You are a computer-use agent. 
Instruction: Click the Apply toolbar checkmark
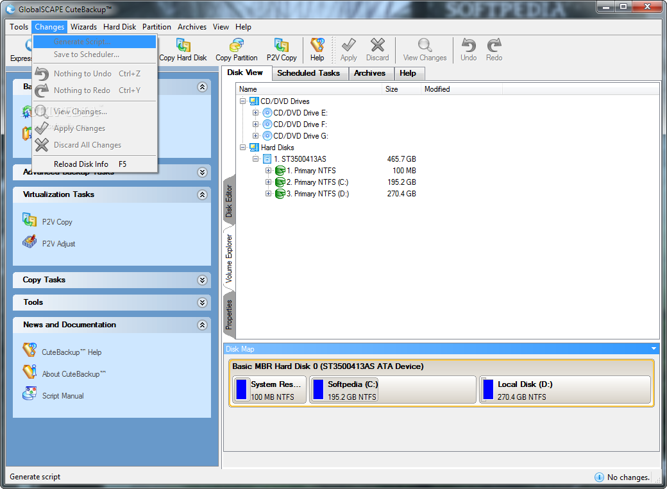pyautogui.click(x=349, y=45)
